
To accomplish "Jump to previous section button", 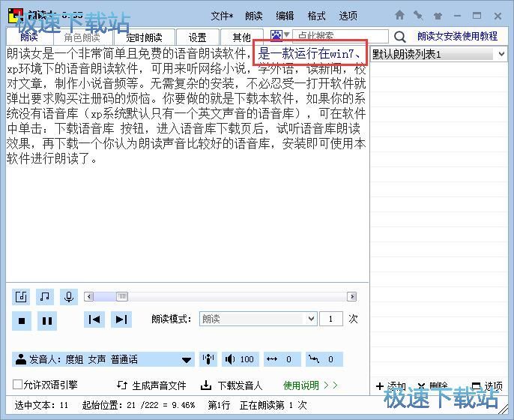I will (94, 319).
